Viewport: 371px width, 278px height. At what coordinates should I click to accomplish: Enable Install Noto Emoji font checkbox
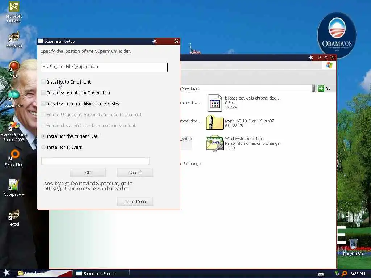click(x=43, y=82)
